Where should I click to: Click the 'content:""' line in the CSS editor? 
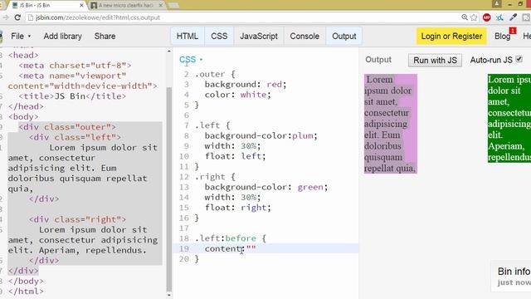pos(231,248)
